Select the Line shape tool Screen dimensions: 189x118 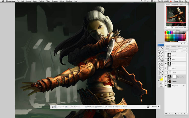click(162, 69)
